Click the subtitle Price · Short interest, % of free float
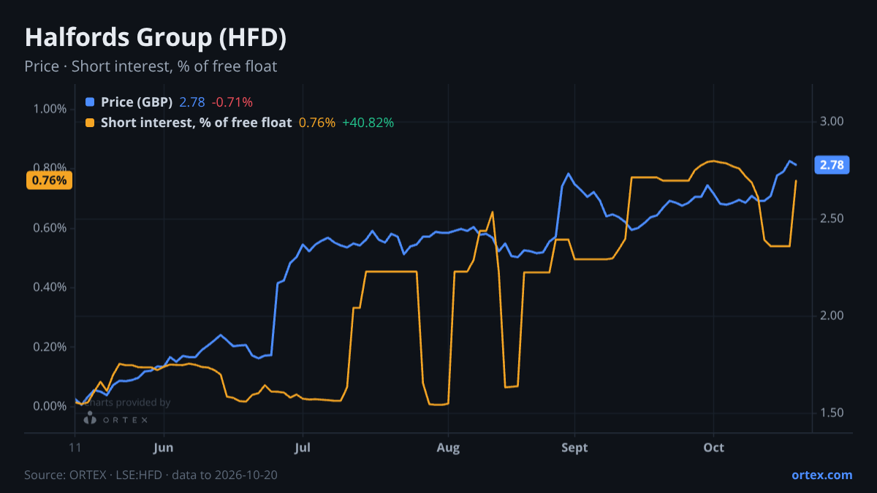 (x=151, y=66)
